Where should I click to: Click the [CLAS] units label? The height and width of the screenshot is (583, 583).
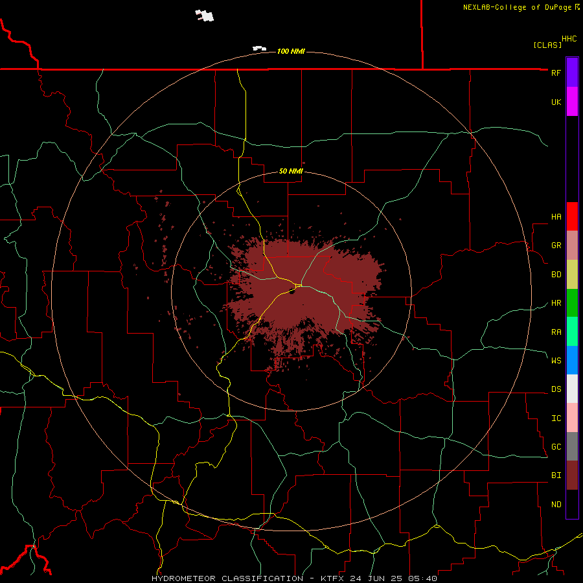tap(547, 45)
